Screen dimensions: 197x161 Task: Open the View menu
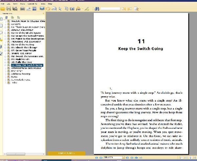pos(15,4)
